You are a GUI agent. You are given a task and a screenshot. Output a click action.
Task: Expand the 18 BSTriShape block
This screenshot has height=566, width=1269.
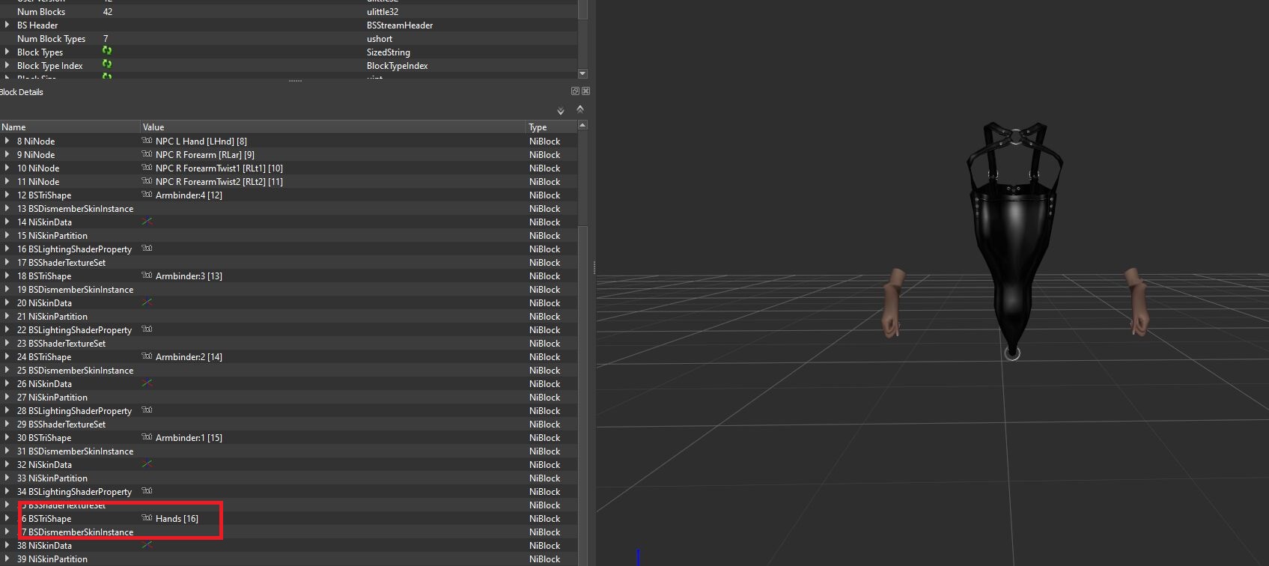[x=7, y=276]
